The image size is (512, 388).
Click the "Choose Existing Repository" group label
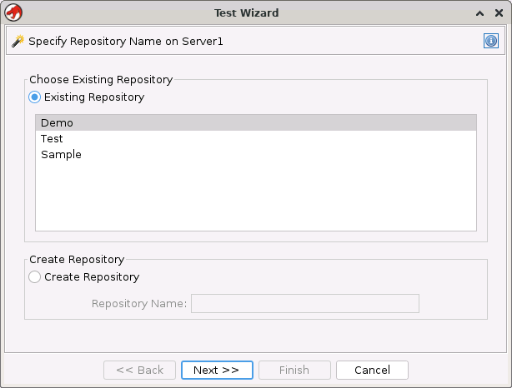(101, 80)
